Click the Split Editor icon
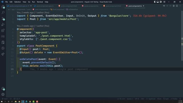The width and height of the screenshot is (183, 103). tap(177, 6)
